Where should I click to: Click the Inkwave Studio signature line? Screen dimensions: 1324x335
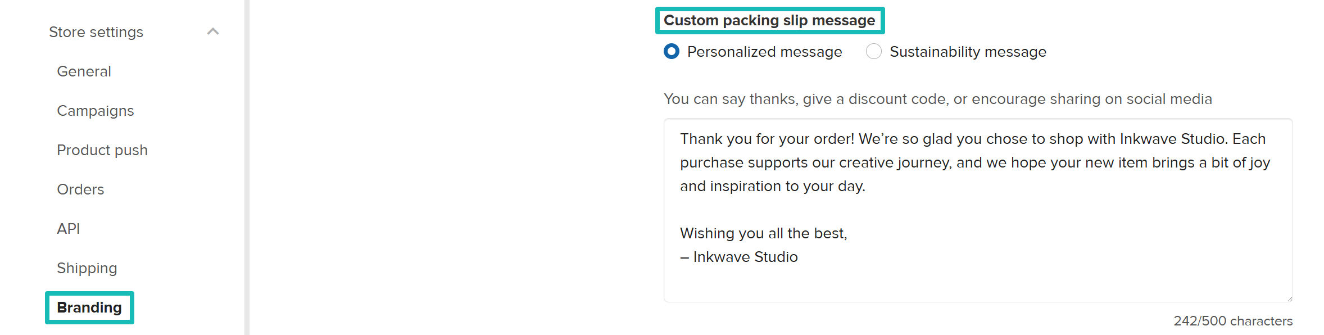[x=739, y=257]
